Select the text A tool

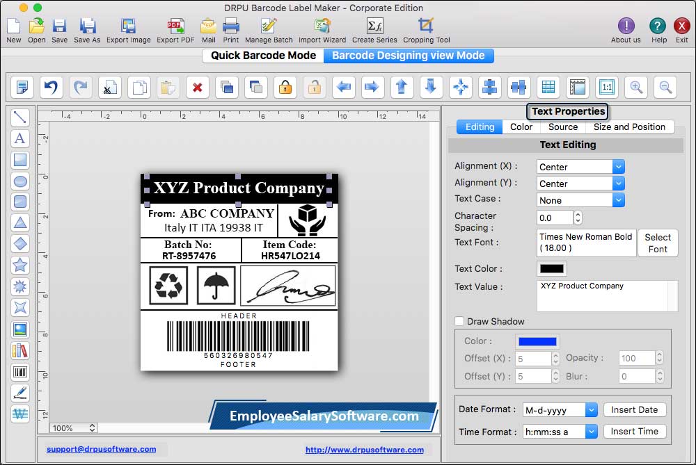(x=20, y=138)
